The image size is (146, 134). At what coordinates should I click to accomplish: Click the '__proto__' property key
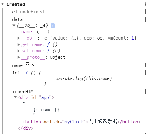(33, 57)
